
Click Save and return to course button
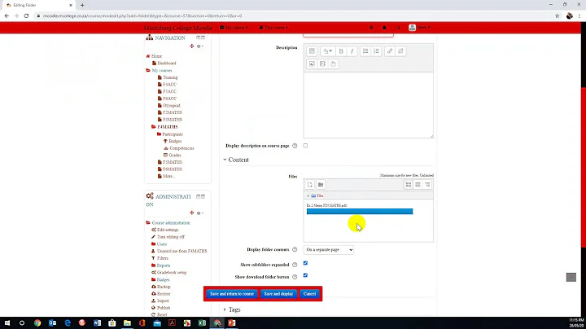pyautogui.click(x=232, y=294)
